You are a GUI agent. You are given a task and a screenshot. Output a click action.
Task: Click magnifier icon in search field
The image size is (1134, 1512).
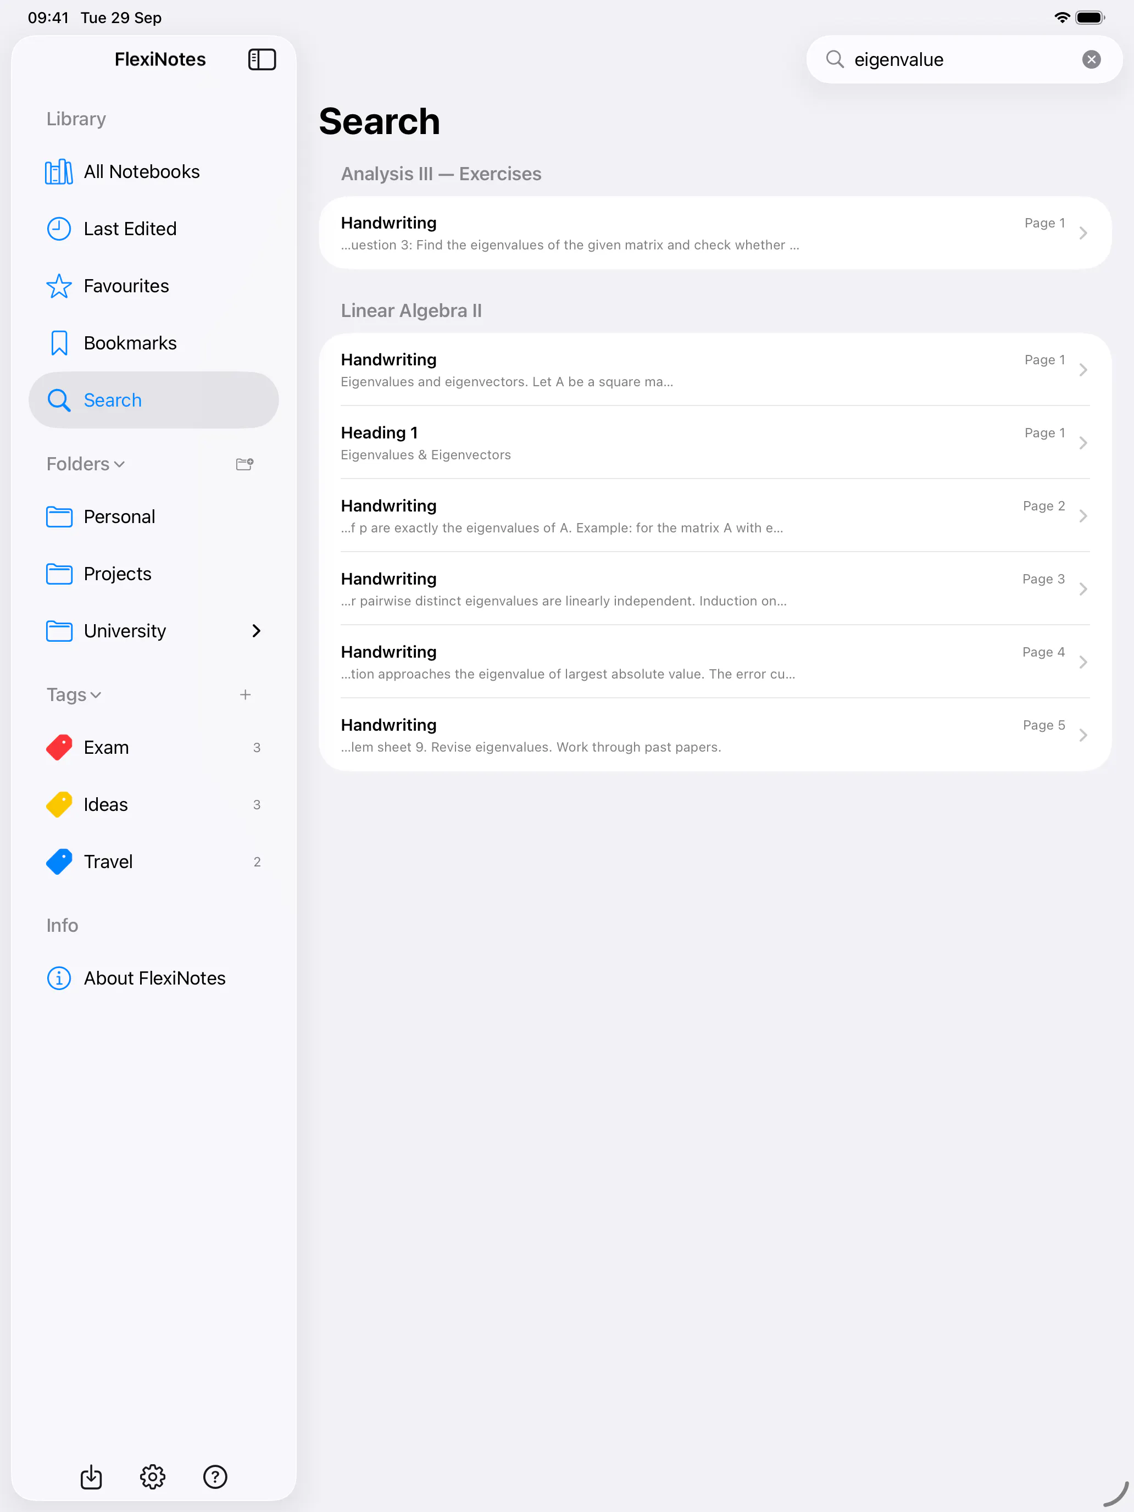click(x=835, y=59)
